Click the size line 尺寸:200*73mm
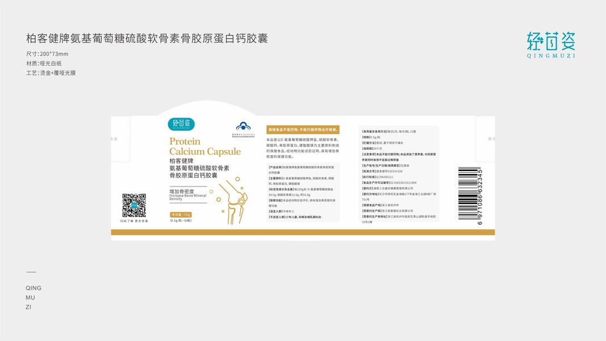The image size is (606, 341). [47, 54]
